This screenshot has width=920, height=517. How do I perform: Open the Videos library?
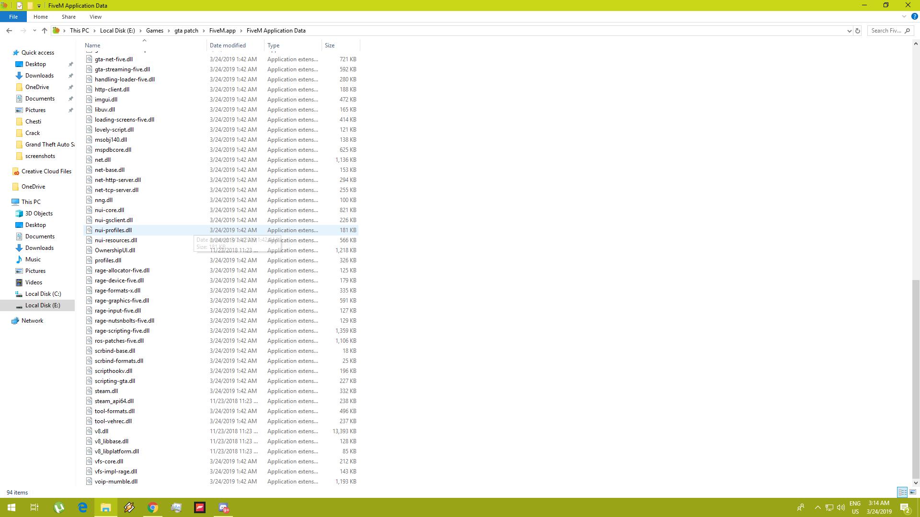pos(34,282)
